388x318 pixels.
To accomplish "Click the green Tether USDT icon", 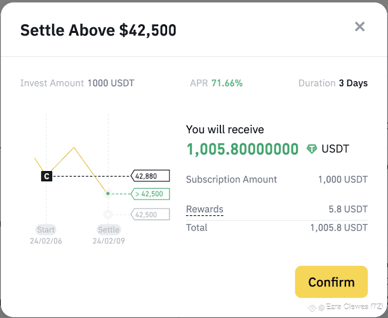I will [x=312, y=149].
